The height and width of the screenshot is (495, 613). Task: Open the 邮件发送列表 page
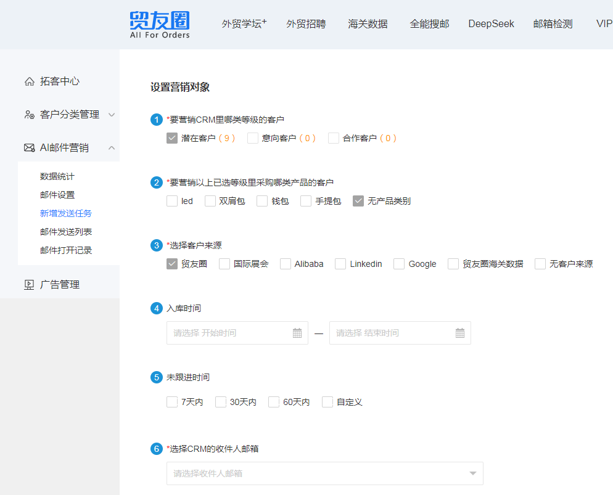[66, 232]
